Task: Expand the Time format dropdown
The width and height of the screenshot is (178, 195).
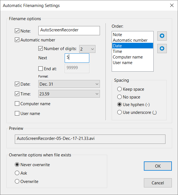Action: click(69, 94)
